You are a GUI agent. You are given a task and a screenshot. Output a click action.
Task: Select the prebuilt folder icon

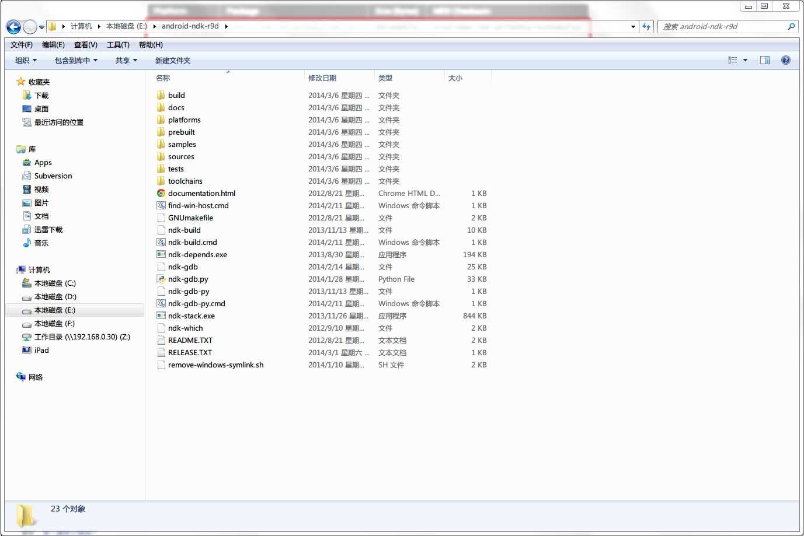coord(161,132)
